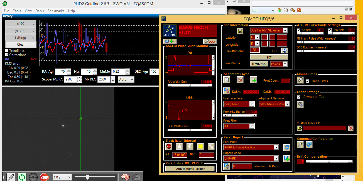Screen dimensions: 363x181
Task: Open PHD2 Help menu
Action: [71, 11]
